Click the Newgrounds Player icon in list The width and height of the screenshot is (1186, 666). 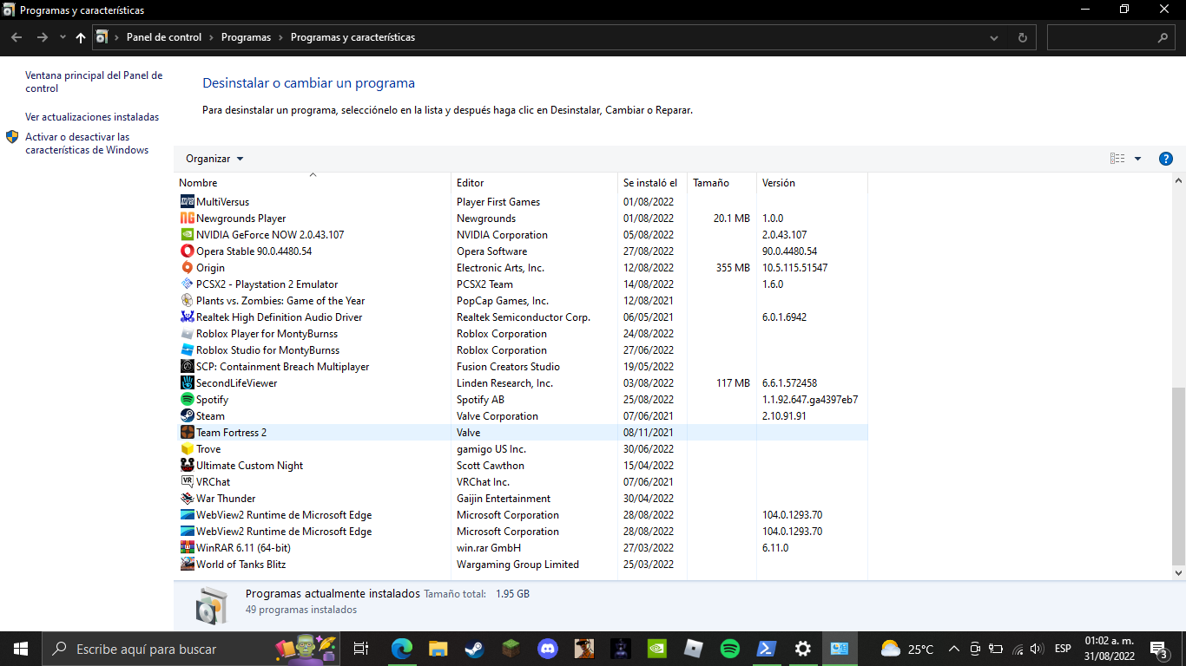(x=187, y=219)
